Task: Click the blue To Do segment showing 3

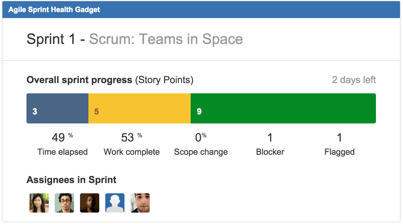Action: 57,108
